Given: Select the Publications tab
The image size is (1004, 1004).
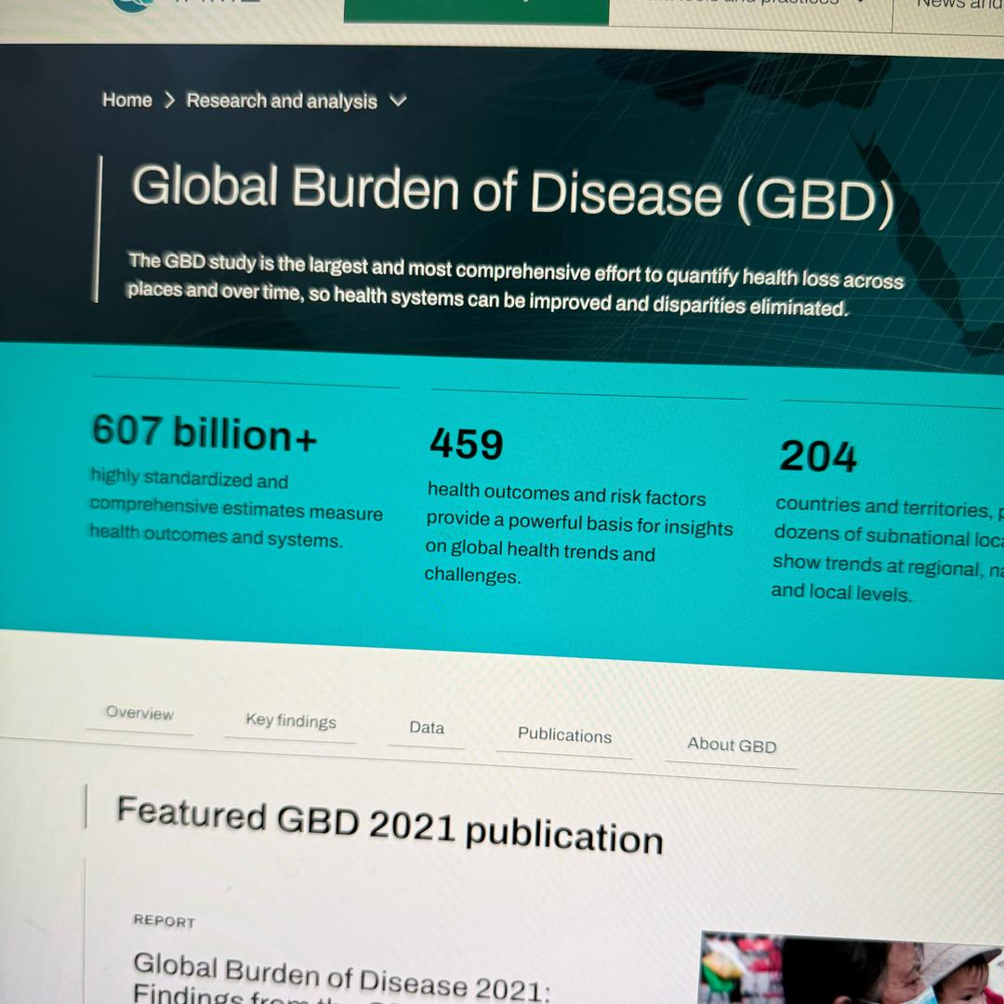Looking at the screenshot, I should 564,735.
